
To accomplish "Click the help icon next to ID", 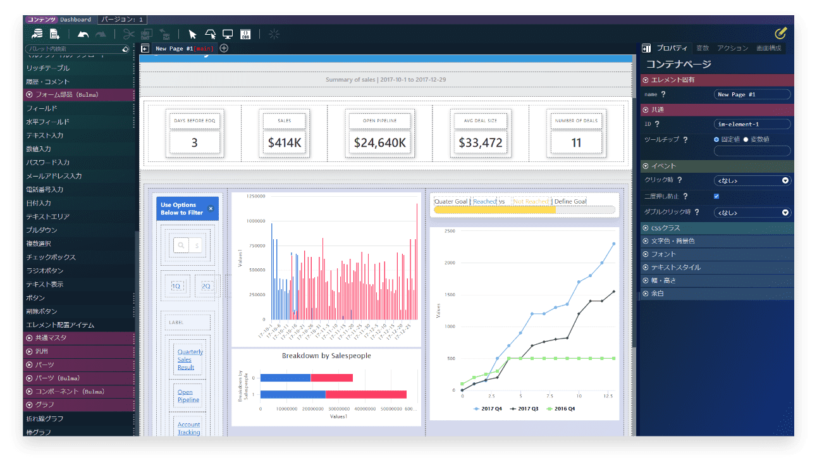I will tap(657, 124).
